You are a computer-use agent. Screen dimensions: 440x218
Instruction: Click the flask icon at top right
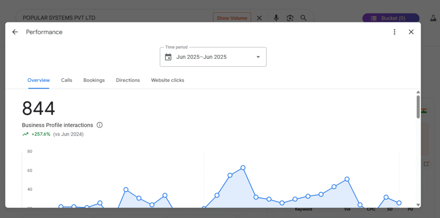(x=433, y=18)
